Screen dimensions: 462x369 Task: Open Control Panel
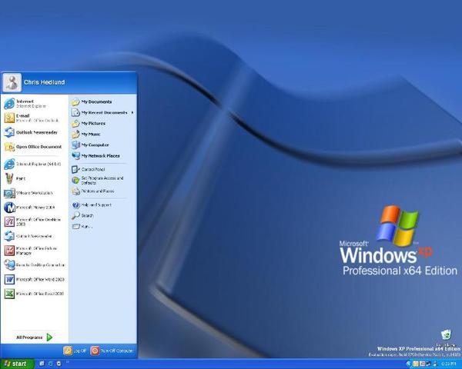[102, 169]
